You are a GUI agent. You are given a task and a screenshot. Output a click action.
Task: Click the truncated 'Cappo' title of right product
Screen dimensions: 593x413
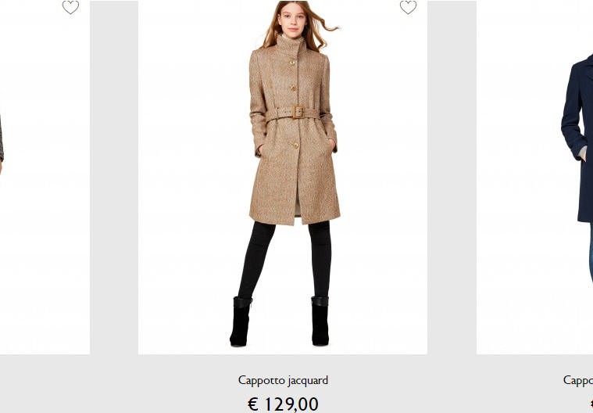point(578,380)
